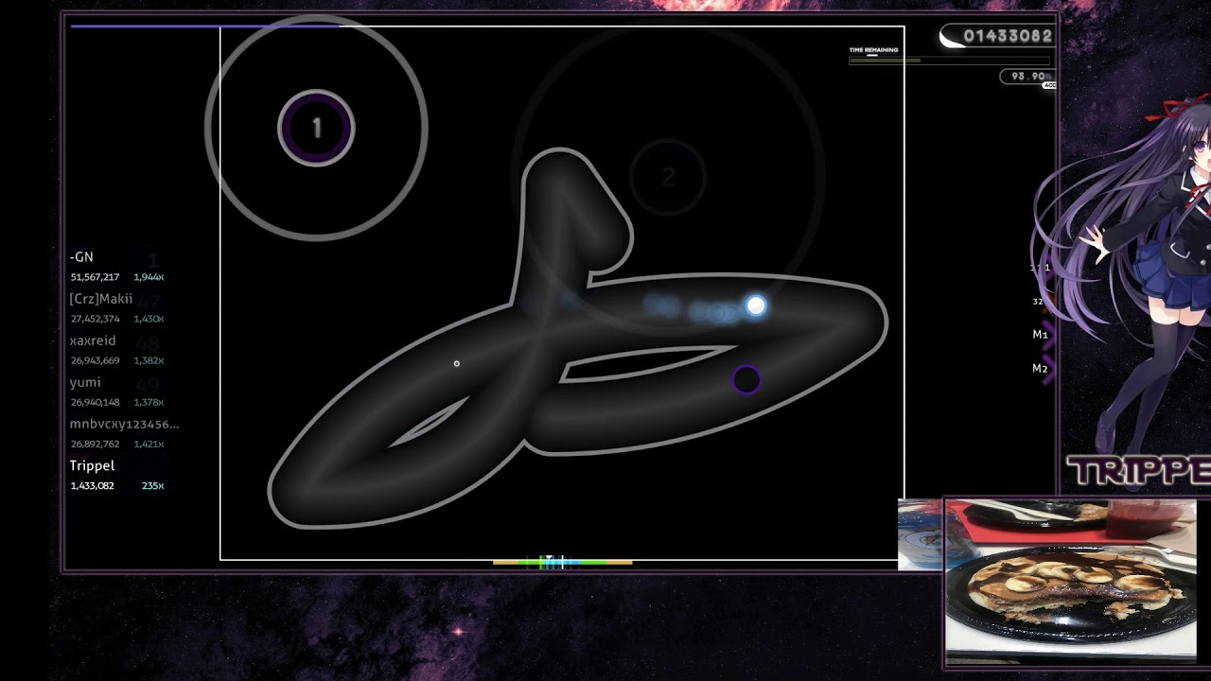
Task: Tap the faint hit circle number 2
Action: point(668,177)
